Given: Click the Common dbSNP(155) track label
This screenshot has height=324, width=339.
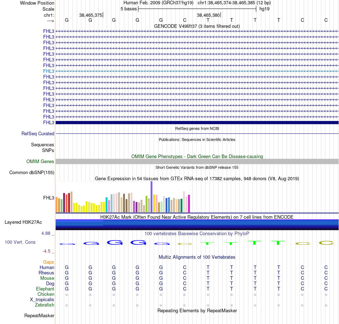Looking at the screenshot, I should coord(31,173).
